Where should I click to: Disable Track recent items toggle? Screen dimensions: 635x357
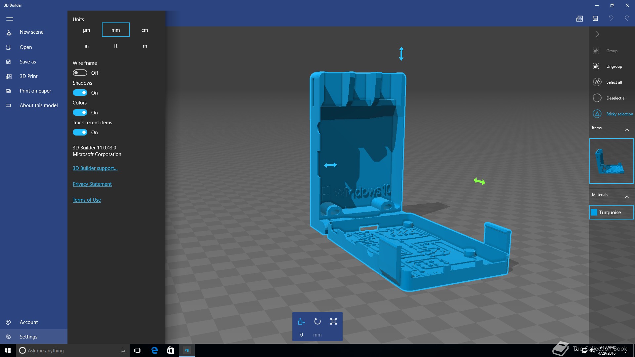(x=80, y=132)
